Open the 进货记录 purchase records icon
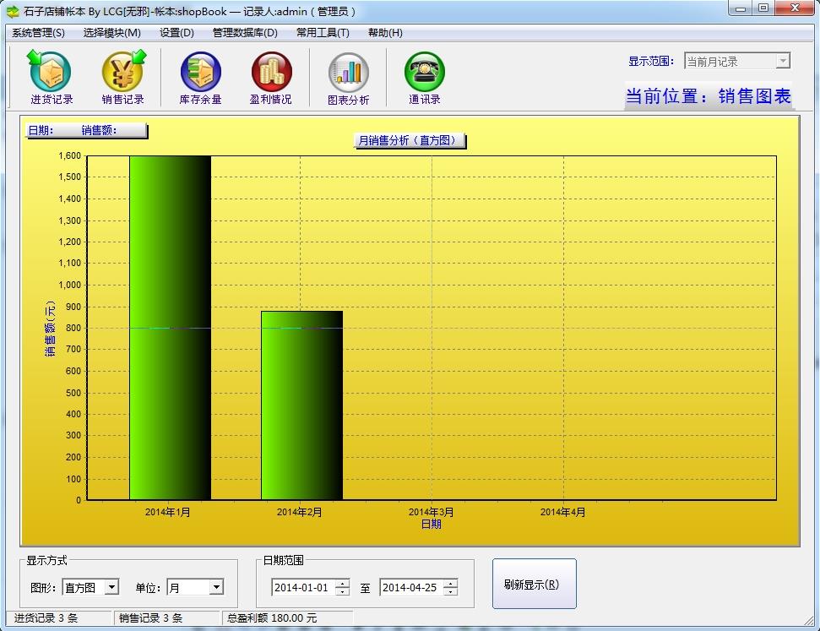 [52, 73]
